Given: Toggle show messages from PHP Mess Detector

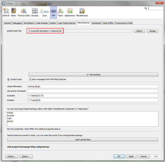Looking at the screenshot, I should pyautogui.click(x=30, y=79).
